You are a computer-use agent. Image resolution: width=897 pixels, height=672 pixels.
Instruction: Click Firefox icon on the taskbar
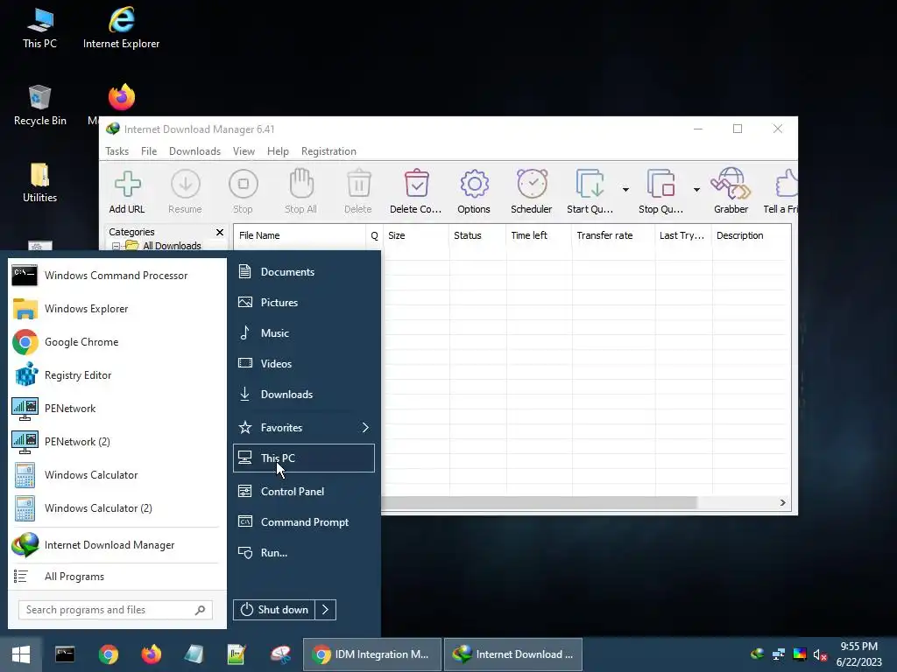coord(151,654)
